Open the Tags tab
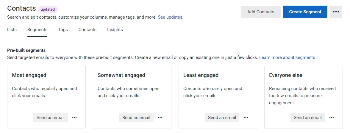The image size is (350, 133). pos(63,30)
